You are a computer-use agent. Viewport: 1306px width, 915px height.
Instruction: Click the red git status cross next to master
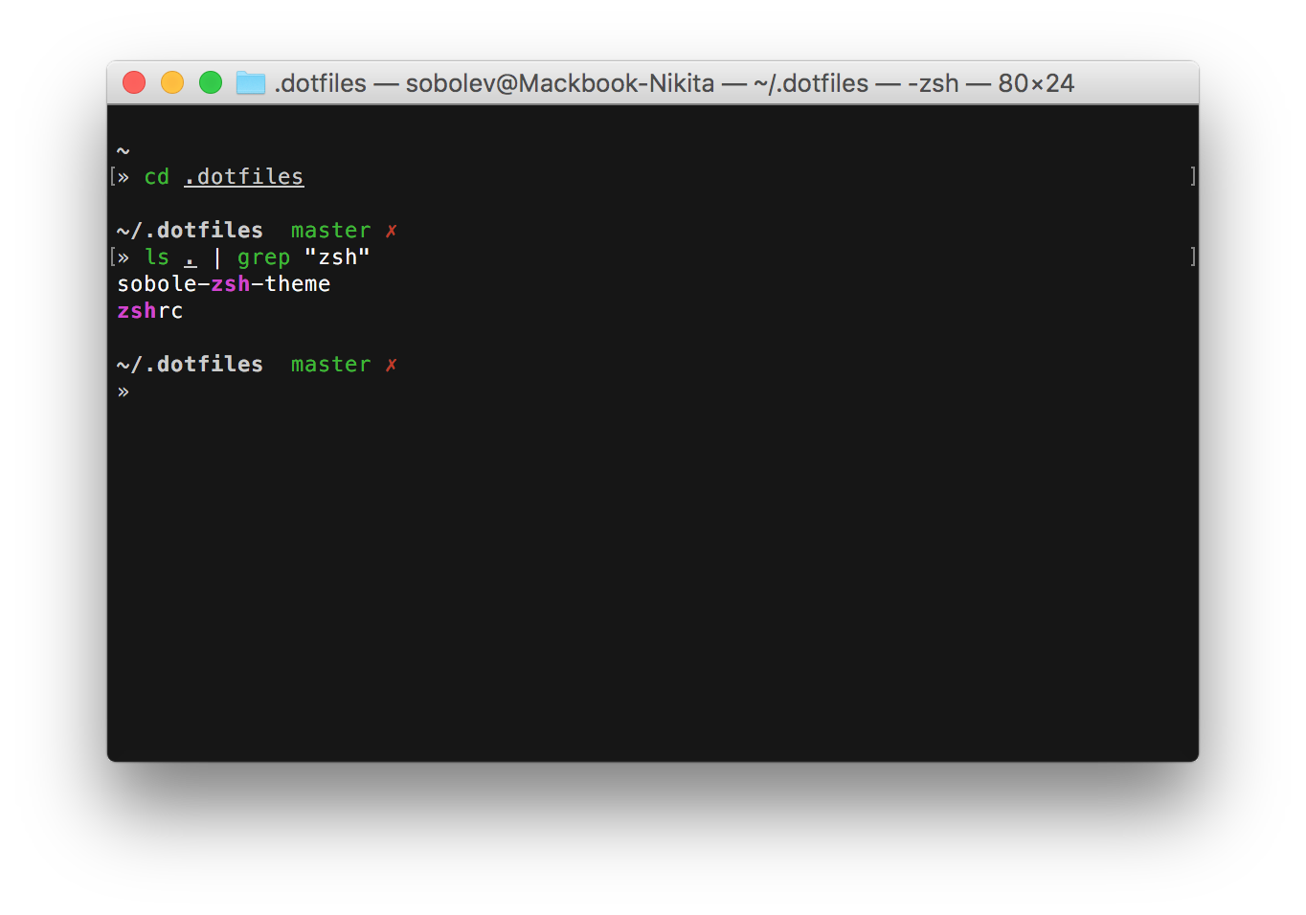[391, 230]
